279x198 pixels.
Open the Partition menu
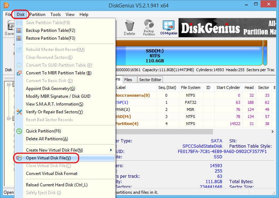[x=38, y=15]
